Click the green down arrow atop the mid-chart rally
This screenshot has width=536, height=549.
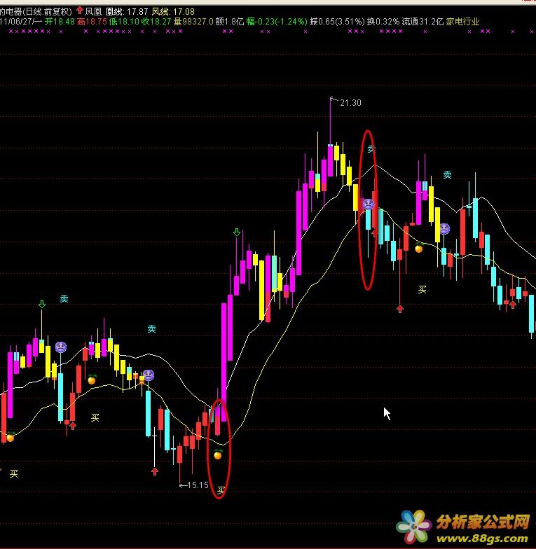[237, 232]
